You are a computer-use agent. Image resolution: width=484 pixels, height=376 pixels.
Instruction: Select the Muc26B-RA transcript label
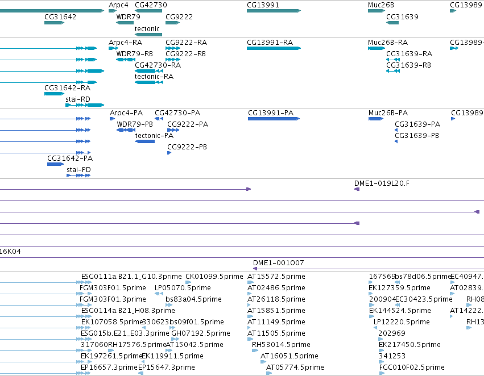(388, 43)
